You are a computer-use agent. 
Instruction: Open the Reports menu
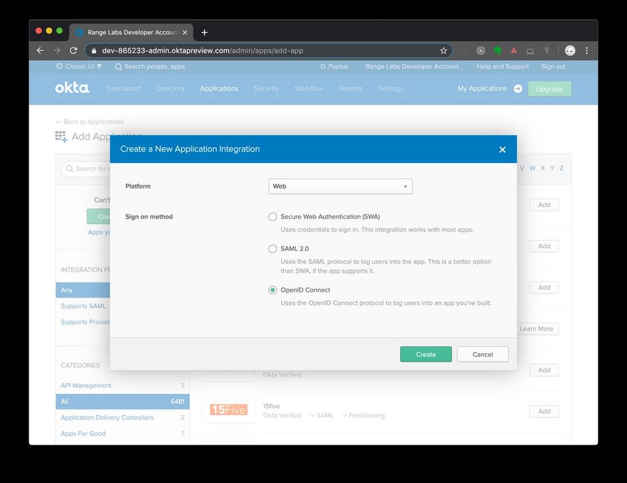click(x=350, y=88)
